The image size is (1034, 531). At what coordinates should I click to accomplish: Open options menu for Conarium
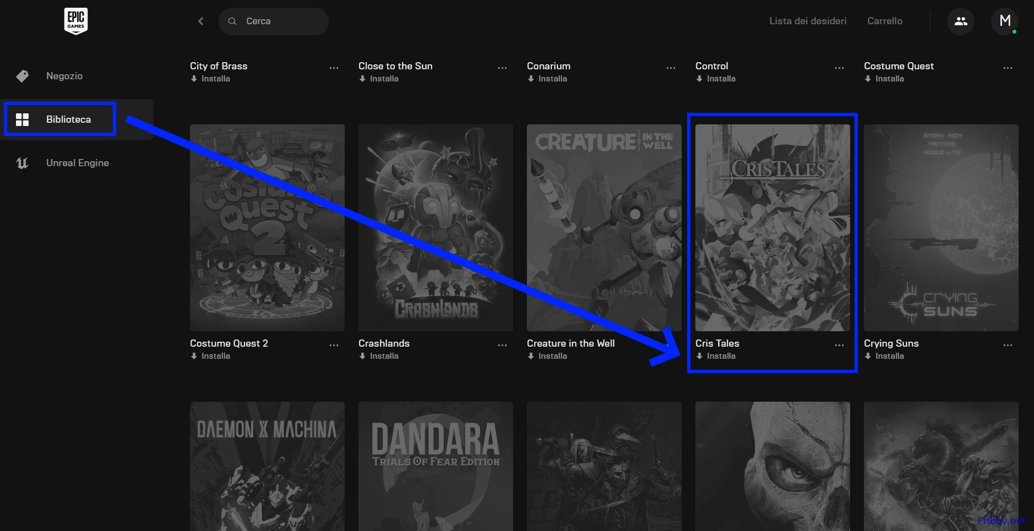671,68
